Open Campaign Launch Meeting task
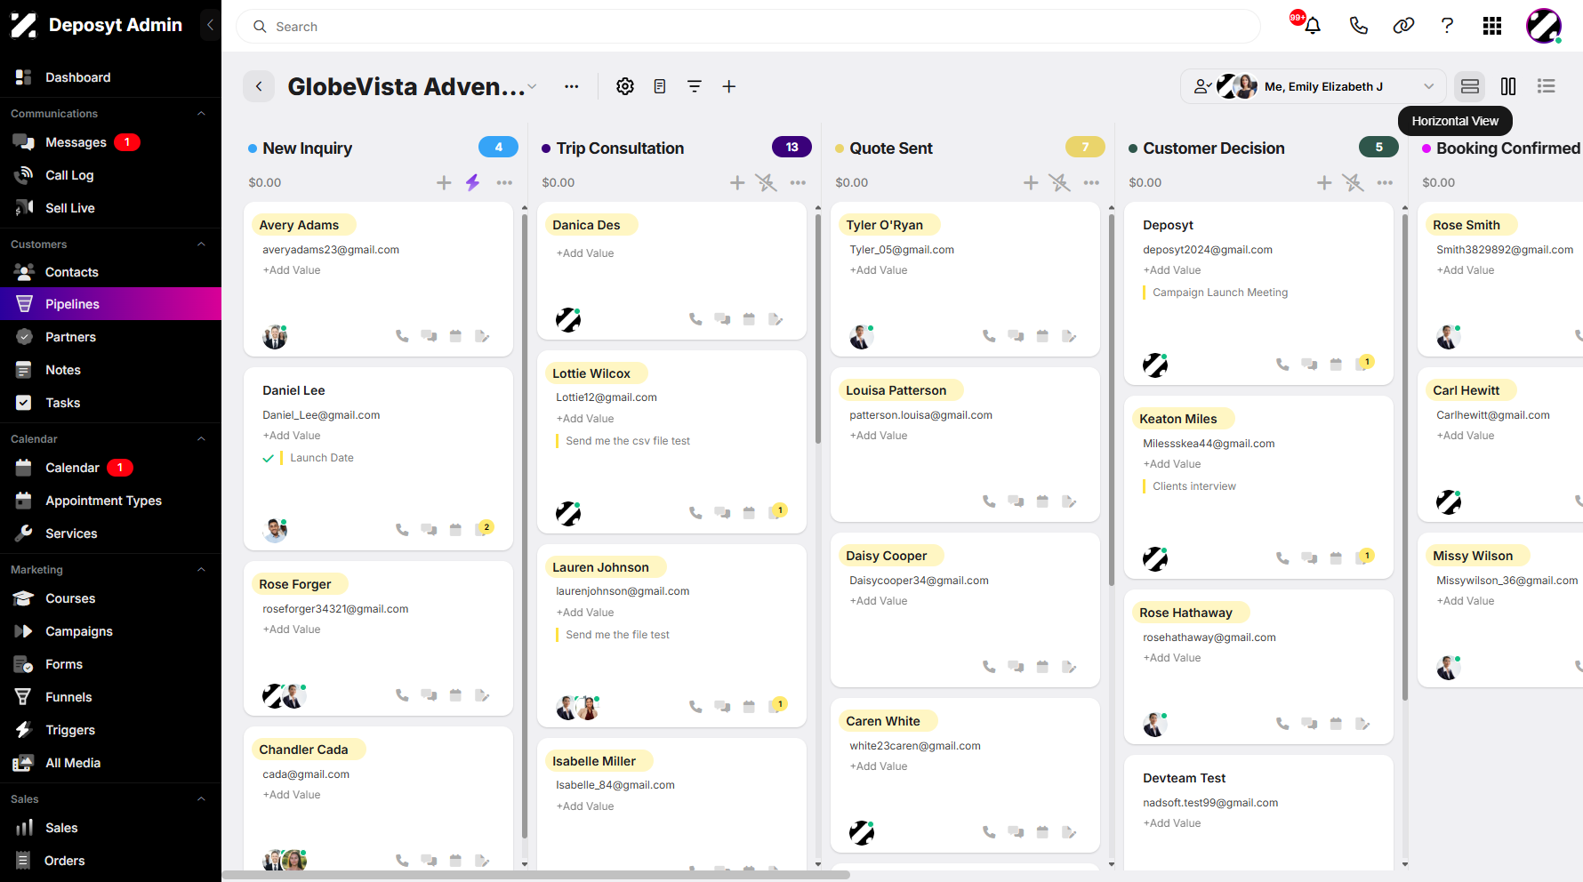This screenshot has height=882, width=1583. click(x=1220, y=293)
